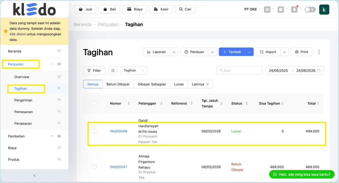The width and height of the screenshot is (339, 183).
Task: Click the Tagihan tag icon in the sidebar
Action: [59, 88]
